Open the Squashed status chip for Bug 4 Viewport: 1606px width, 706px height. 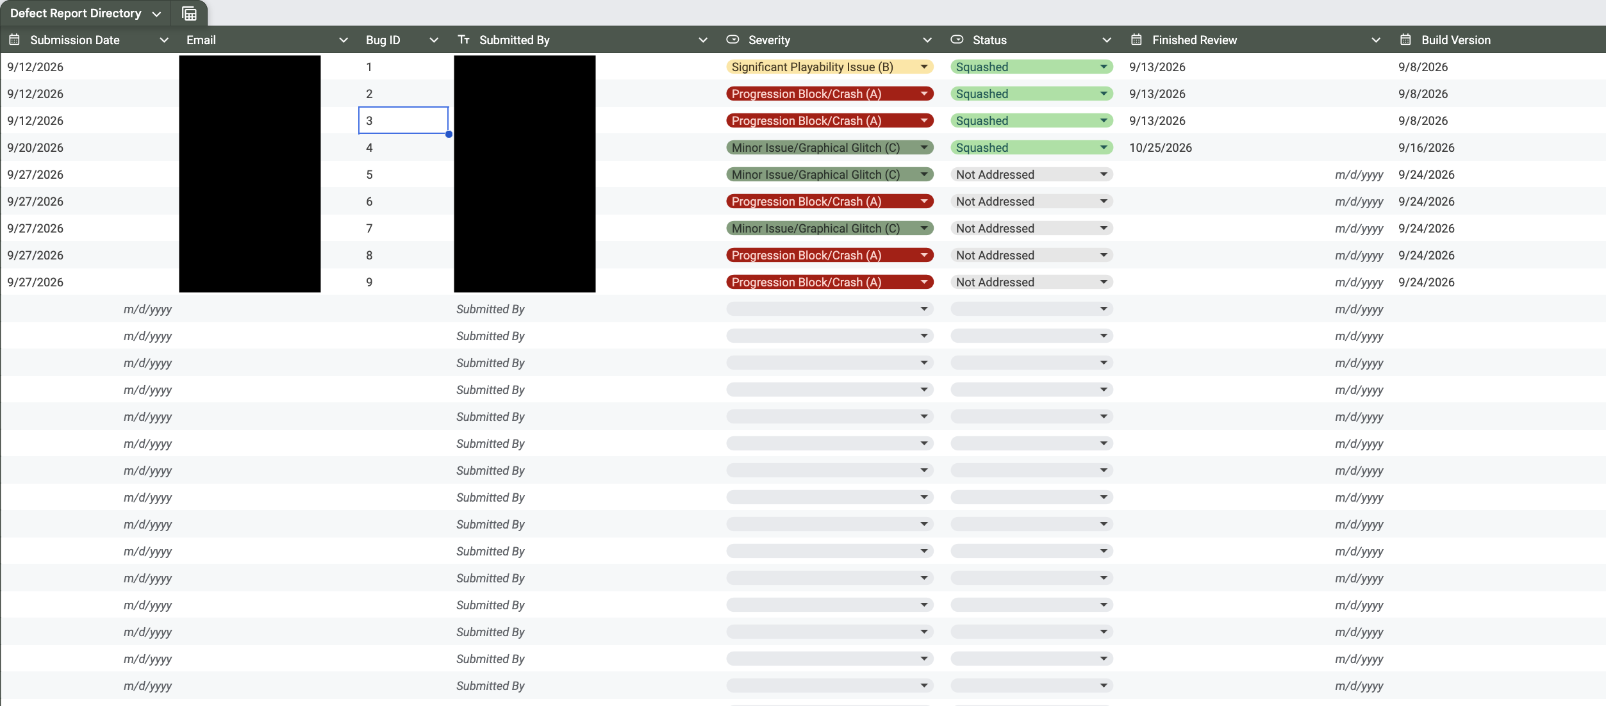point(1031,147)
